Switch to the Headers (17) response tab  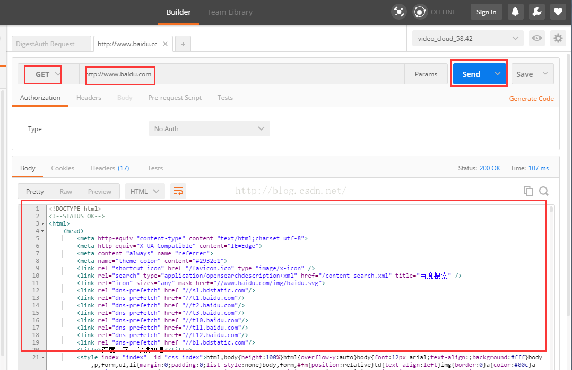109,168
